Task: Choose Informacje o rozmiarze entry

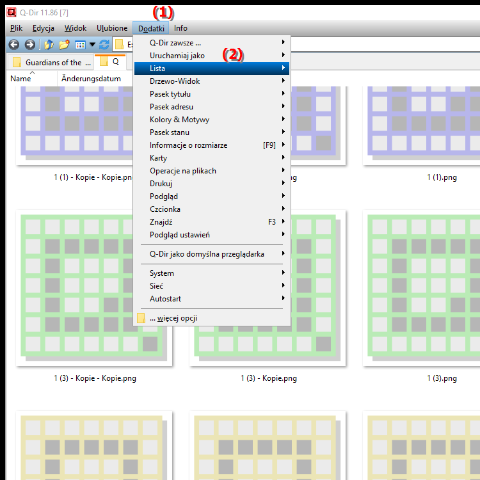Action: (x=212, y=145)
